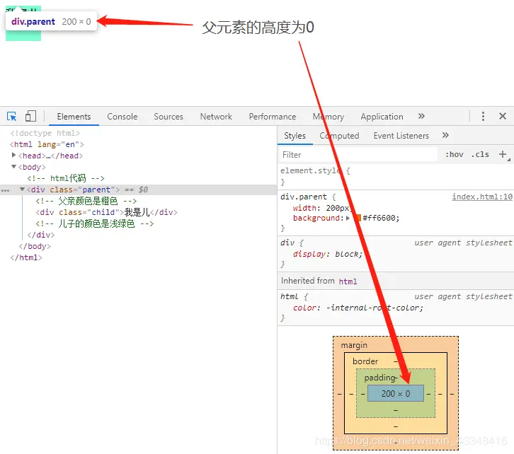Click the styles Filter input field
514x454 pixels.
(358, 154)
